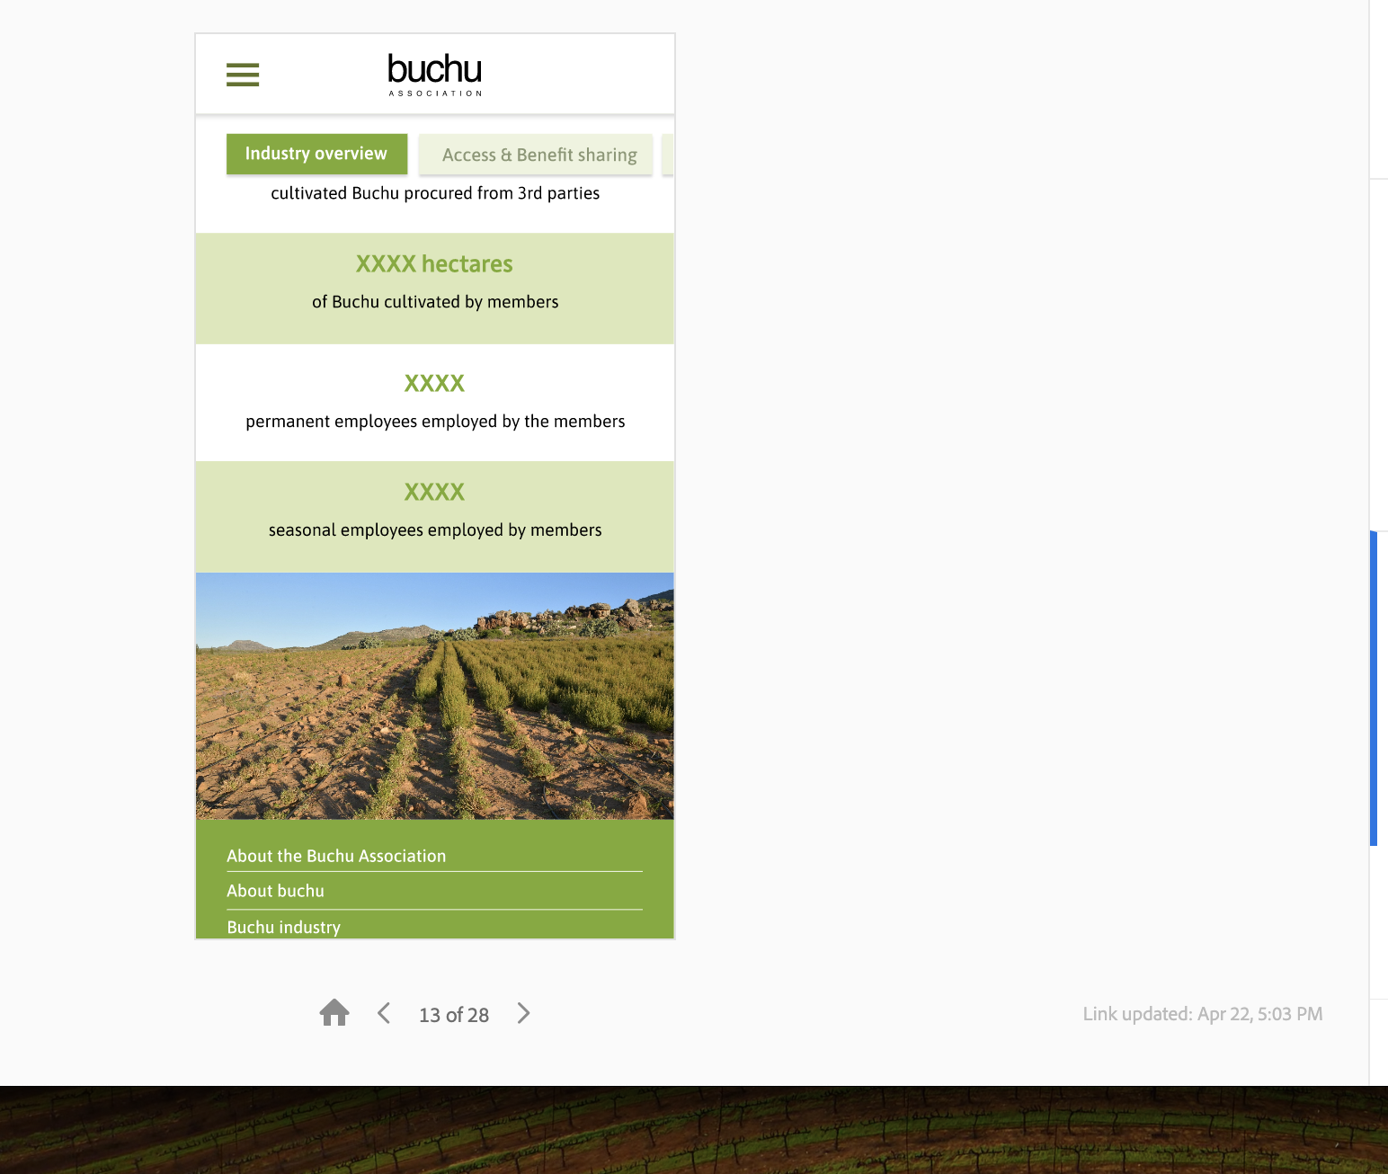The height and width of the screenshot is (1174, 1388).
Task: Follow the Buchu industry footer link
Action: click(283, 927)
